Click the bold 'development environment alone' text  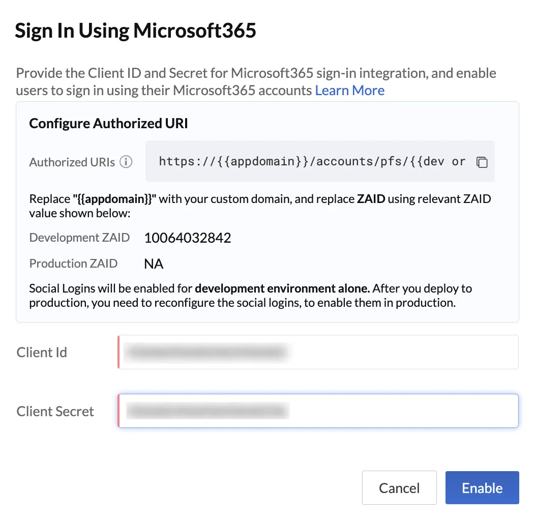283,288
